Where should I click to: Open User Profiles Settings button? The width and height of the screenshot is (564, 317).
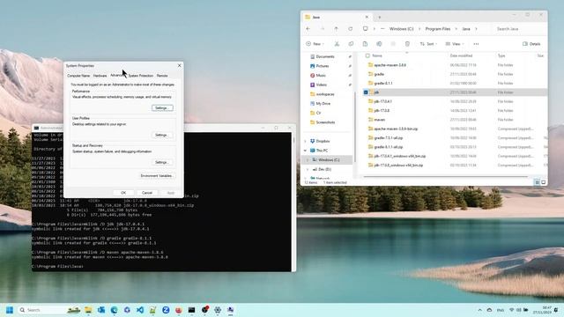[x=162, y=135]
